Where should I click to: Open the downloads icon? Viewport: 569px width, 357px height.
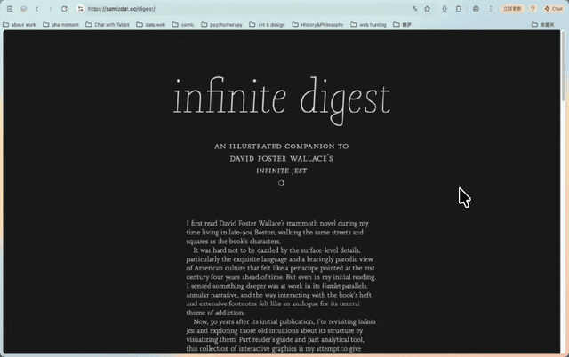click(445, 9)
